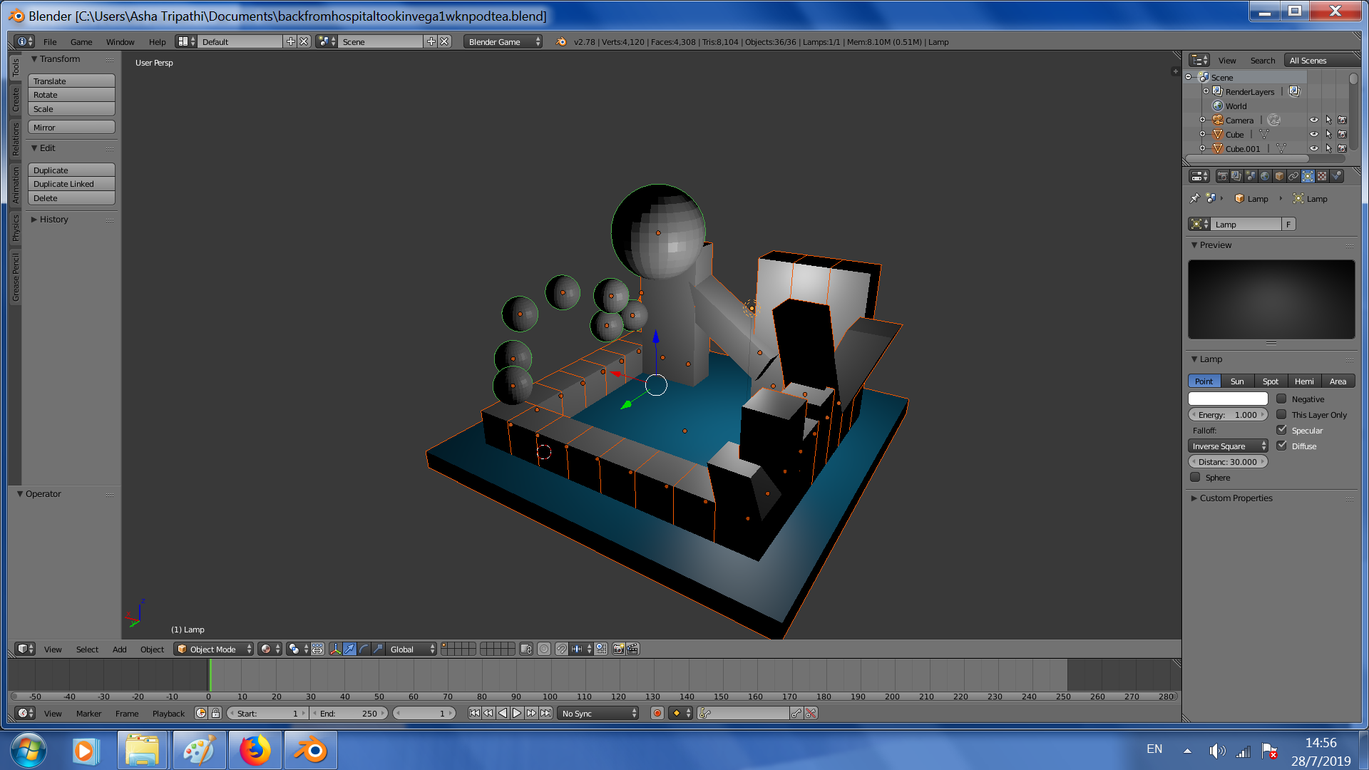Open the Texture properties checker tab
The height and width of the screenshot is (770, 1369).
1322,176
